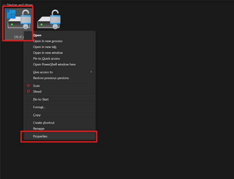Select Pin to Start
Screen dimensions: 234x179
pyautogui.click(x=59, y=99)
